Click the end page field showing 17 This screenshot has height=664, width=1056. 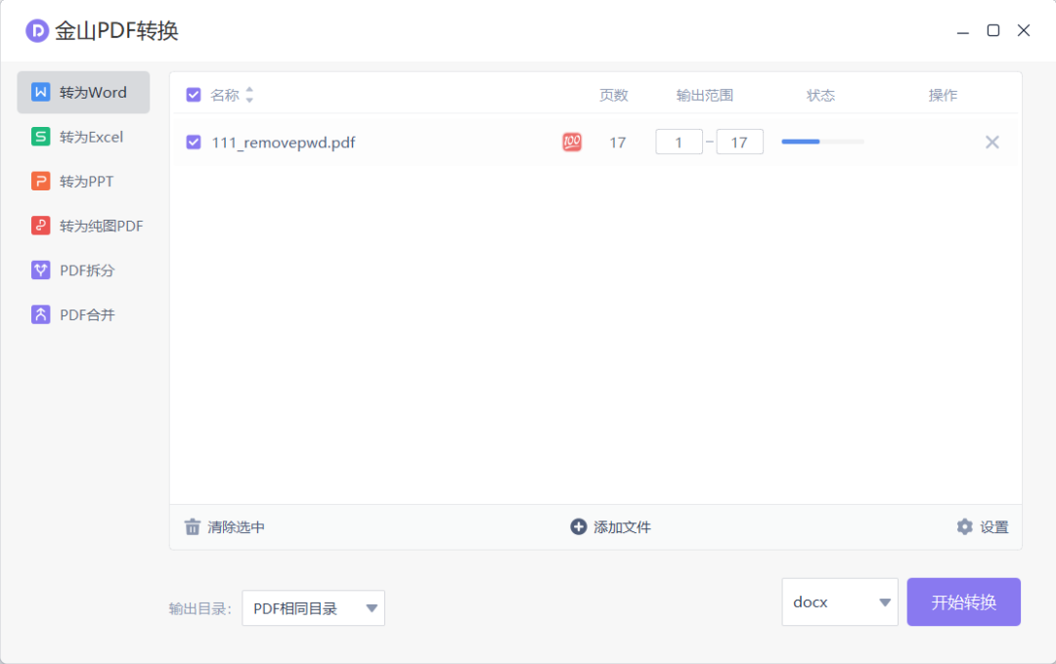coord(739,142)
